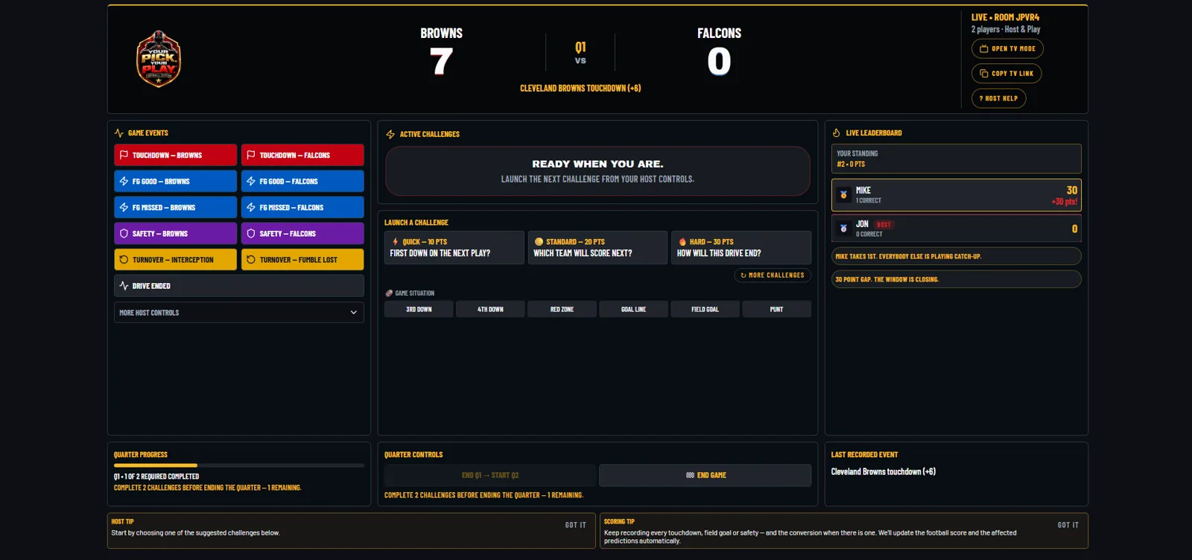Click the Your Pick Your Play shield logo
The height and width of the screenshot is (560, 1192).
click(x=159, y=59)
